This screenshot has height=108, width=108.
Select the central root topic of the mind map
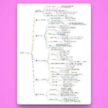[x=25, y=53]
